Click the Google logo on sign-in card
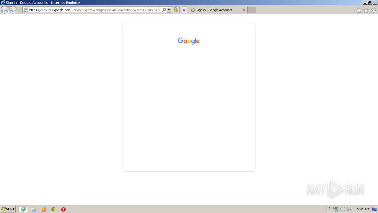Screen dimensions: 378x213 click(x=189, y=41)
